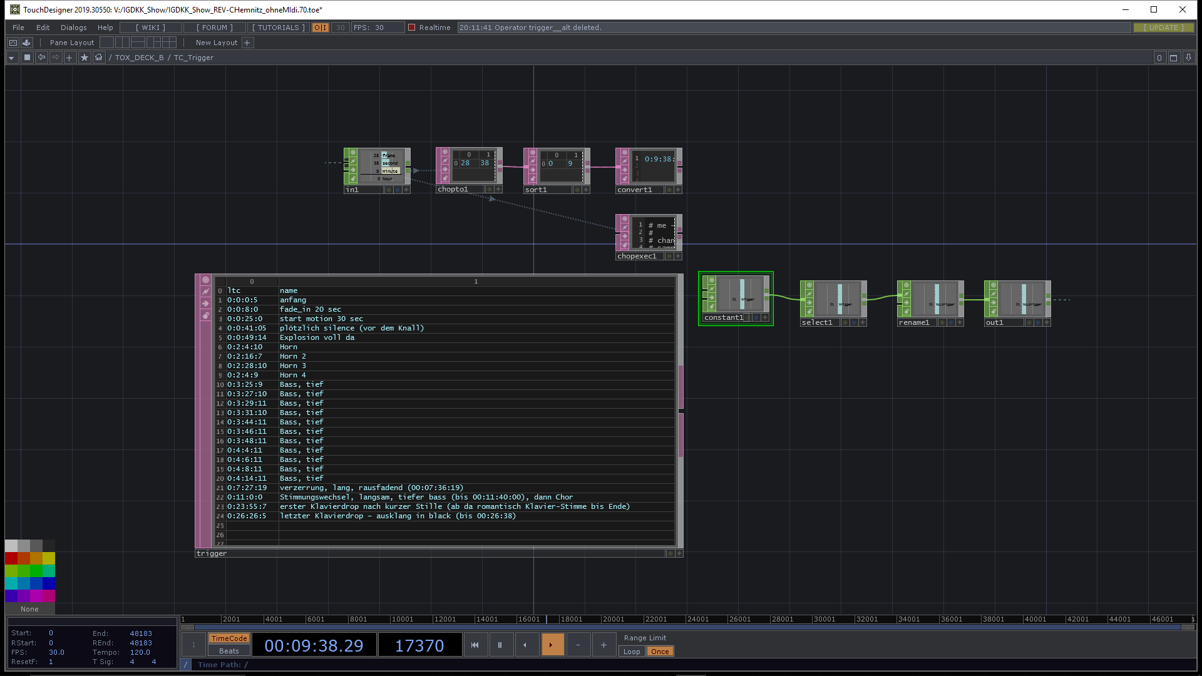Open the pane type dropdown arrow
This screenshot has height=676, width=1202.
[x=11, y=58]
